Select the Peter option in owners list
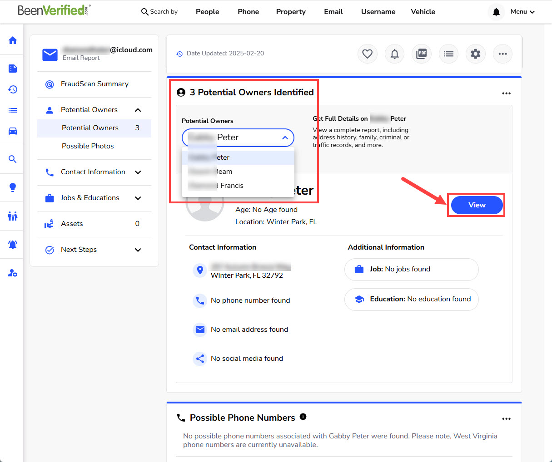552x462 pixels. click(x=238, y=157)
